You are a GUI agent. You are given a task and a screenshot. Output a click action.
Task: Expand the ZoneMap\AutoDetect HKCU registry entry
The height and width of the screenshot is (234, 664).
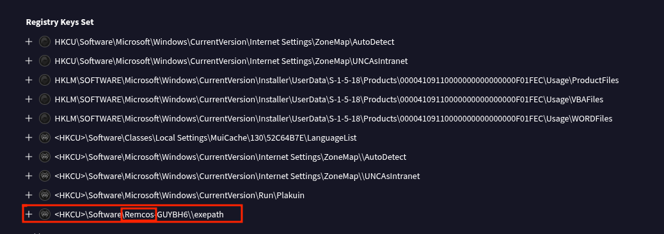(x=29, y=42)
